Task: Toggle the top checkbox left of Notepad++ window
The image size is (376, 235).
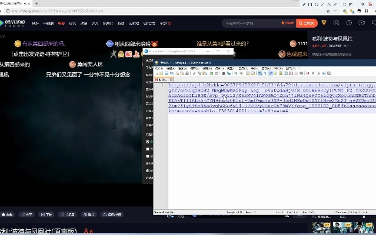Action: click(148, 142)
